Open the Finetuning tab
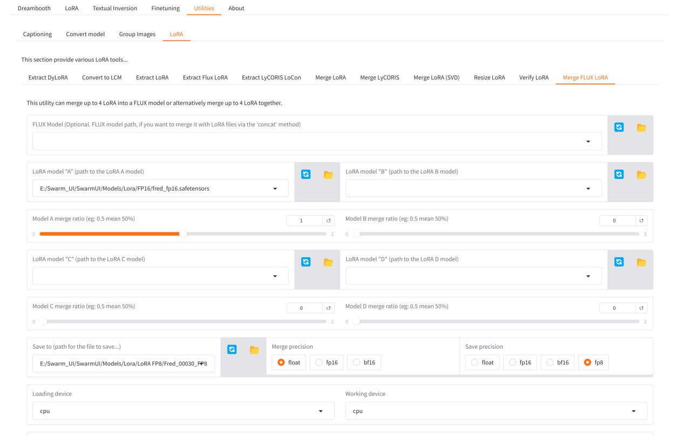The image size is (691, 436). point(165,8)
